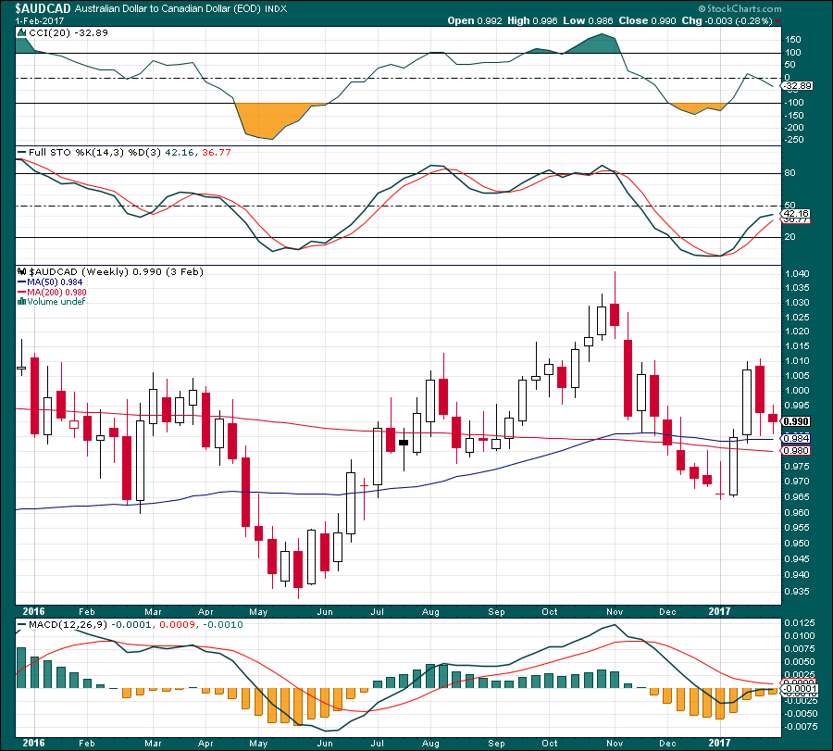Click the red MA(200) legend line swatch
The image size is (833, 751).
point(22,293)
